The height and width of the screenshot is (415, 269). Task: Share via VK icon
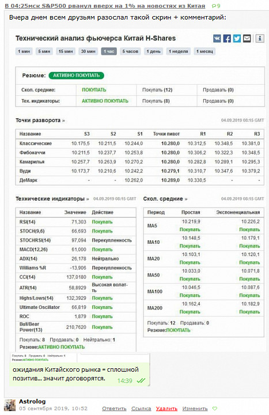pos(217,39)
